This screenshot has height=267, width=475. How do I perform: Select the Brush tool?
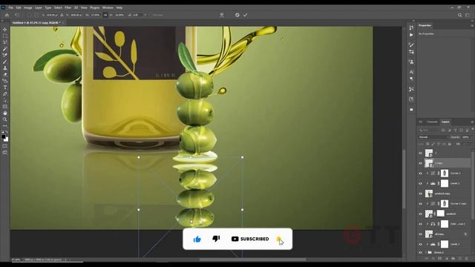click(5, 62)
